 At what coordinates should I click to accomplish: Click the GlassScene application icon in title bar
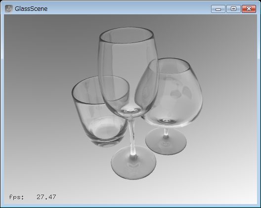point(9,9)
